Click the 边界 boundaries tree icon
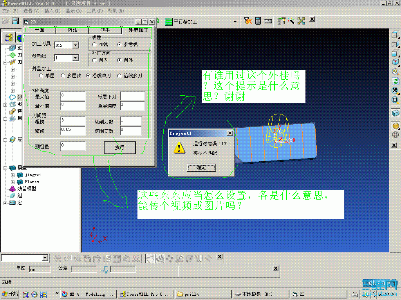 (12, 97)
